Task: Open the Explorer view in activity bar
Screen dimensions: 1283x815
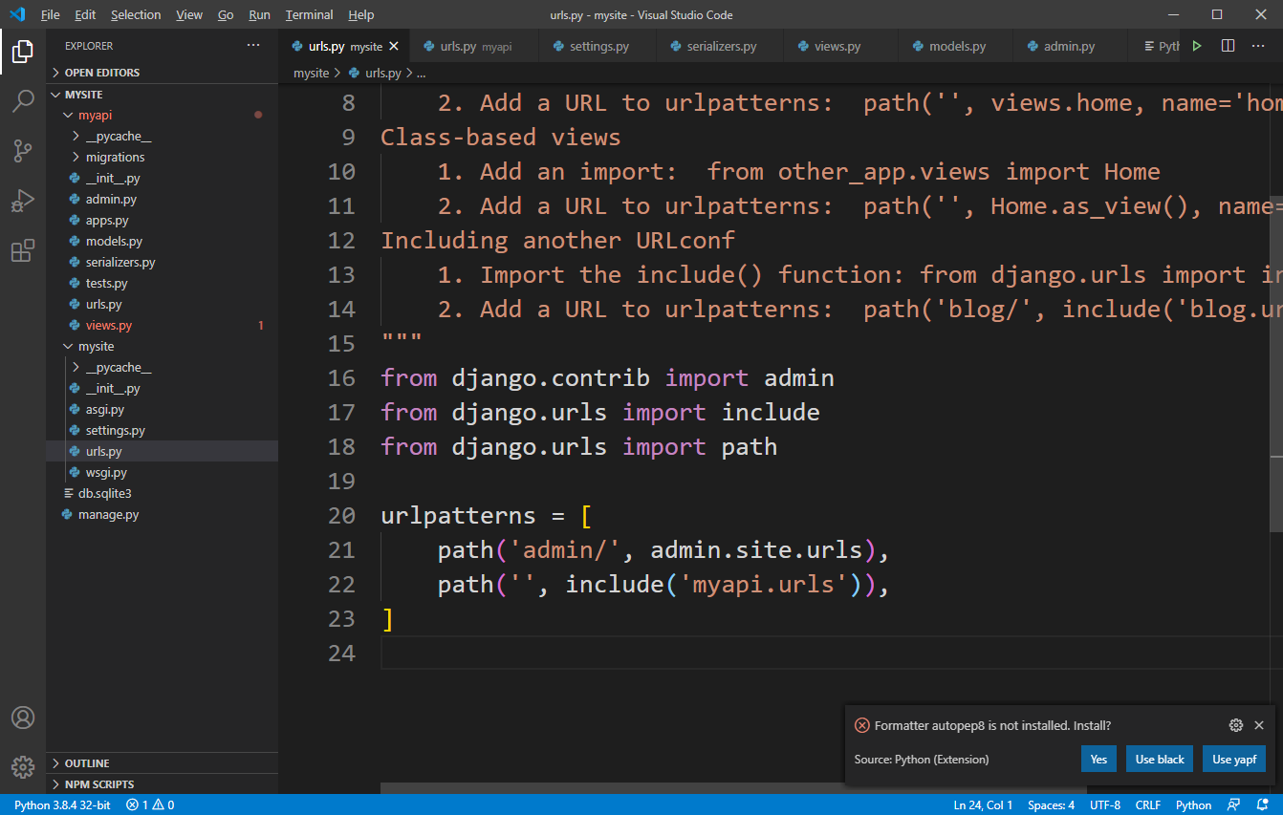Action: click(23, 52)
